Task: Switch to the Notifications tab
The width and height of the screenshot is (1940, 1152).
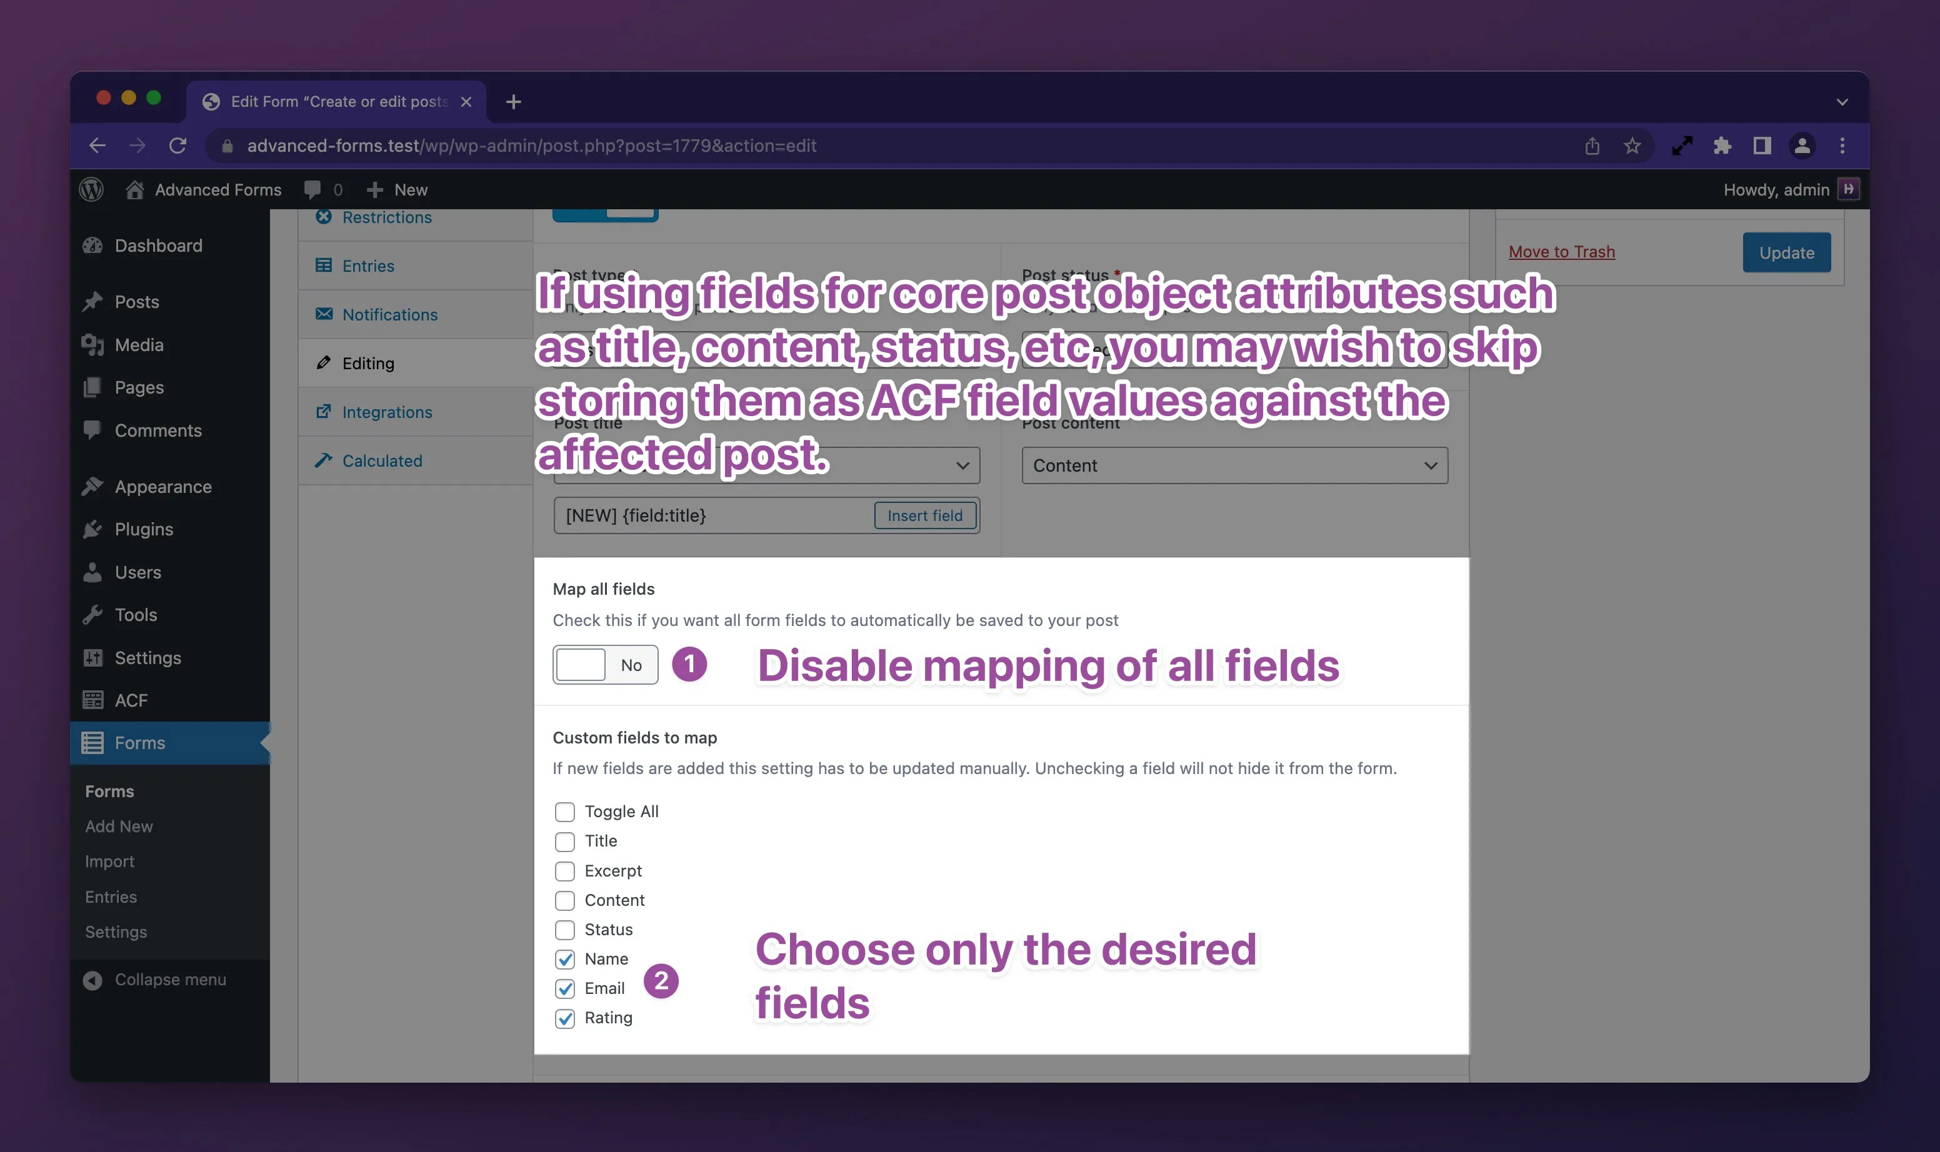Action: tap(416, 314)
